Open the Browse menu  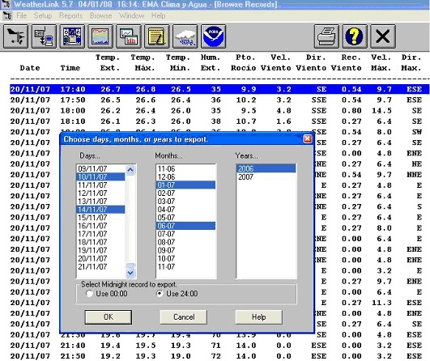click(x=100, y=15)
